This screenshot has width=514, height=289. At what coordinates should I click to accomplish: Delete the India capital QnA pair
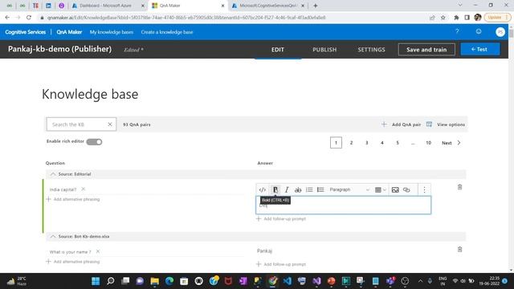(459, 187)
